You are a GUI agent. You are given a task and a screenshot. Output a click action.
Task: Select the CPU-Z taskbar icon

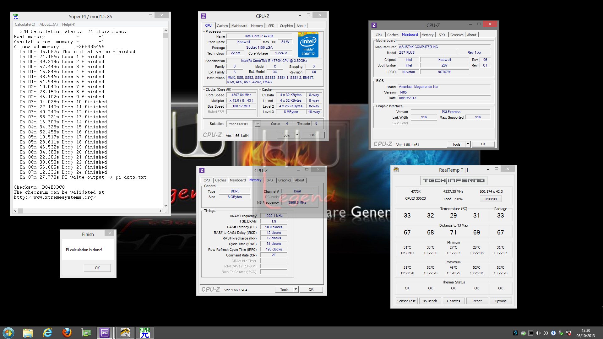tap(105, 333)
